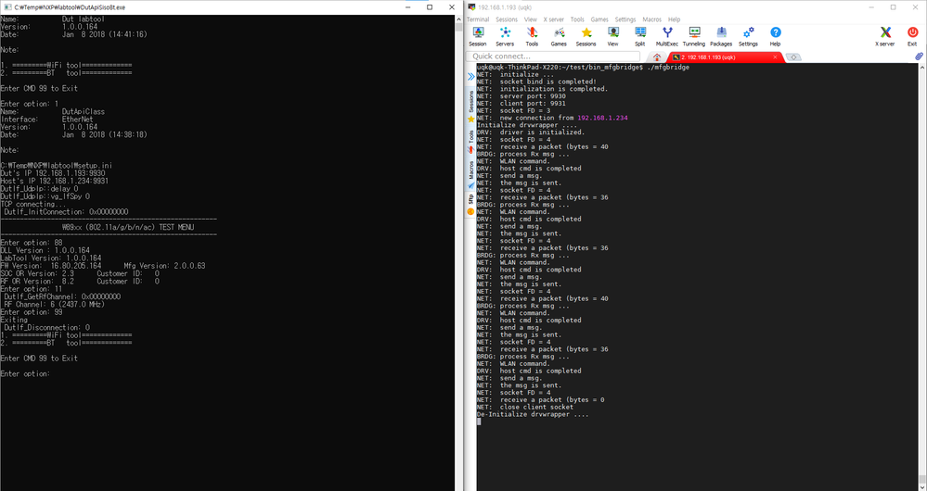Open the Tools toolbar icon
The image size is (927, 491).
[532, 36]
